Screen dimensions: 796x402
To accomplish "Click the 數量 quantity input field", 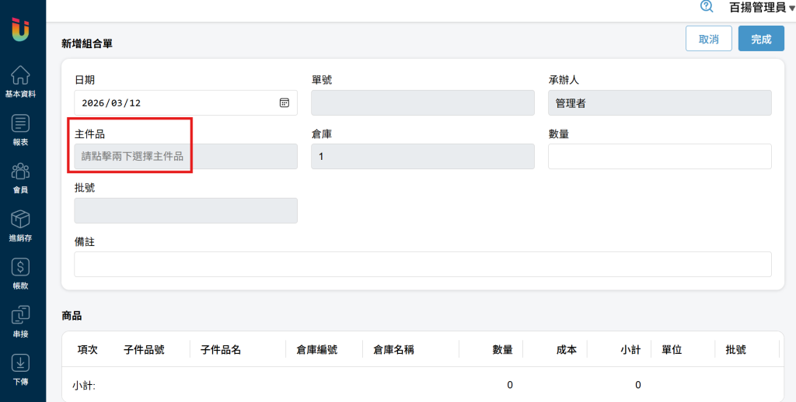I will click(659, 156).
